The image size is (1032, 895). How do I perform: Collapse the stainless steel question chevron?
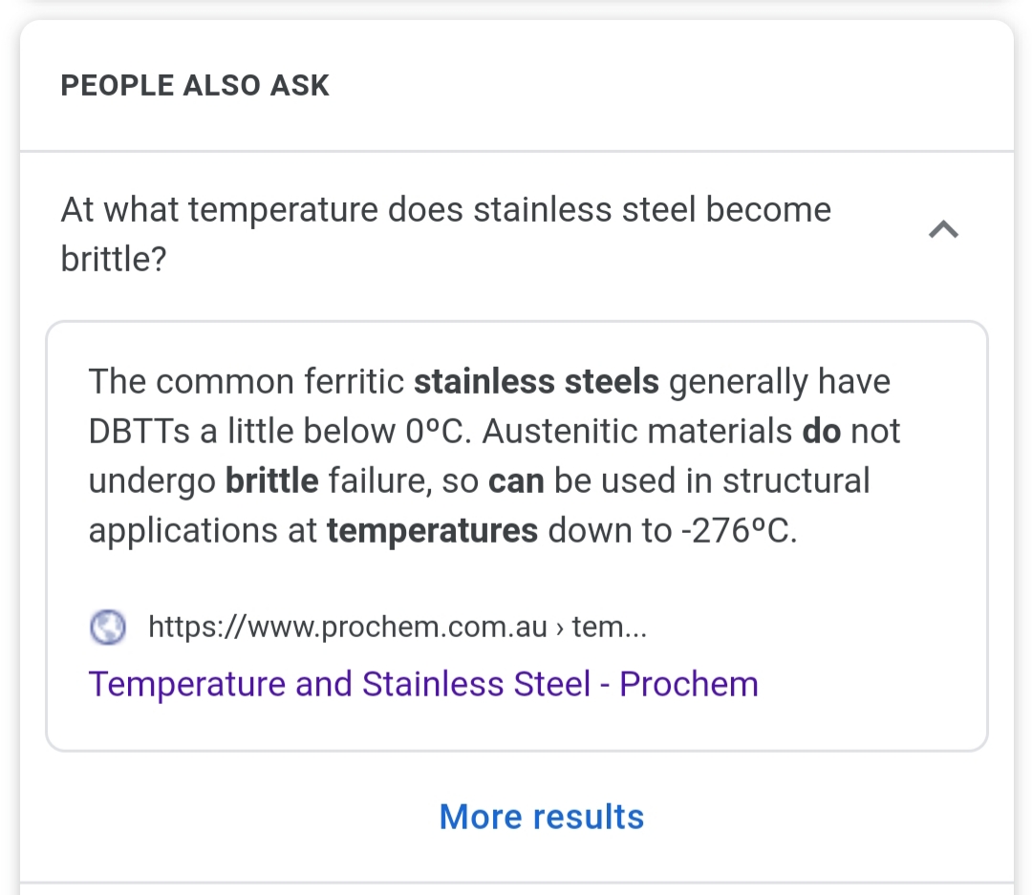[x=943, y=230]
